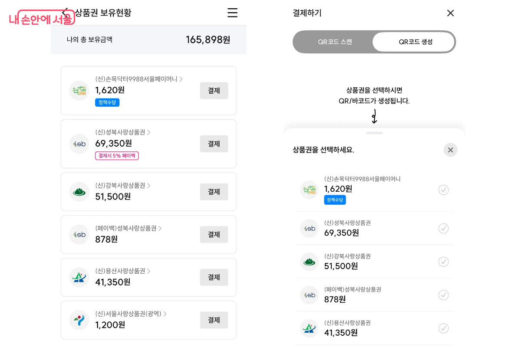Click the mountain icon of 강북사랑상품권
This screenshot has width=521, height=347.
79,191
